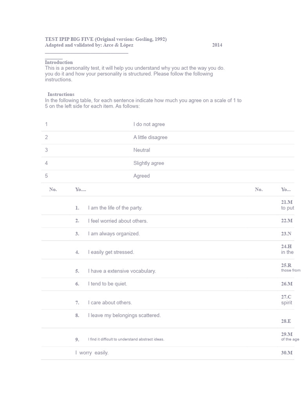Click item 'I easily get stressed'
Image resolution: width=301 pixels, height=401 pixels.
click(111, 252)
